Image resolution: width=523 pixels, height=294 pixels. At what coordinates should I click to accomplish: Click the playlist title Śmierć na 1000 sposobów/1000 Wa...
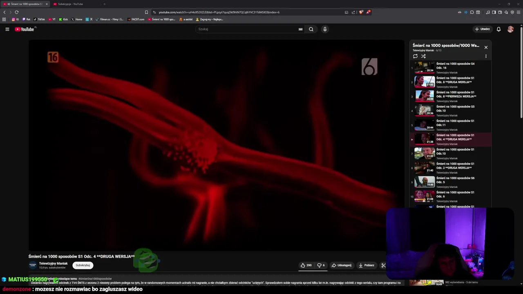(x=446, y=45)
